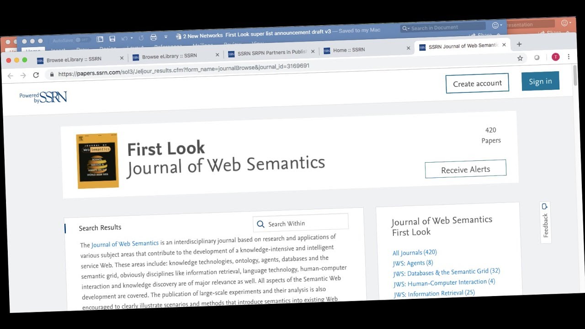Open the Customize Quick Access Toolbar dropdown

(165, 37)
